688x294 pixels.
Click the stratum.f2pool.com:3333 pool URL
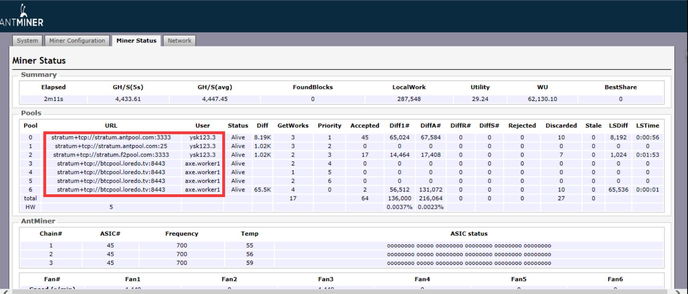point(111,155)
